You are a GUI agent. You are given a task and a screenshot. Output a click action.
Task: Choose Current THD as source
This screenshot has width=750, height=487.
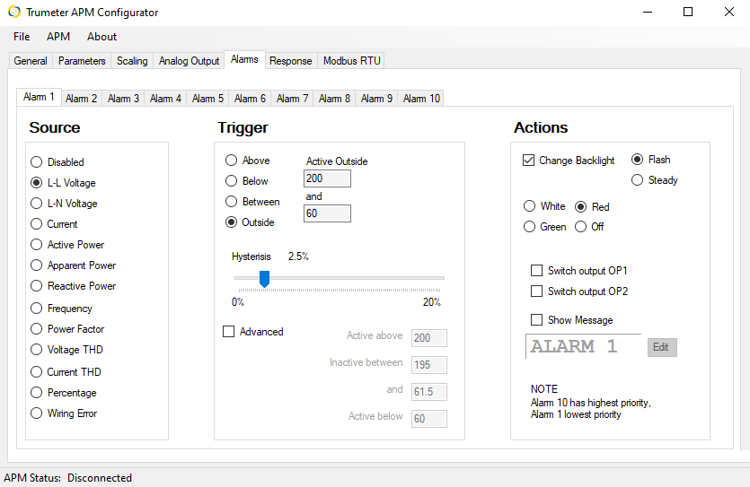66,372
